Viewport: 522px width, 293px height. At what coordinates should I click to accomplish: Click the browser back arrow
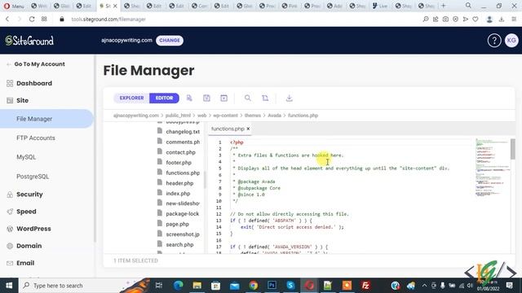7,20
